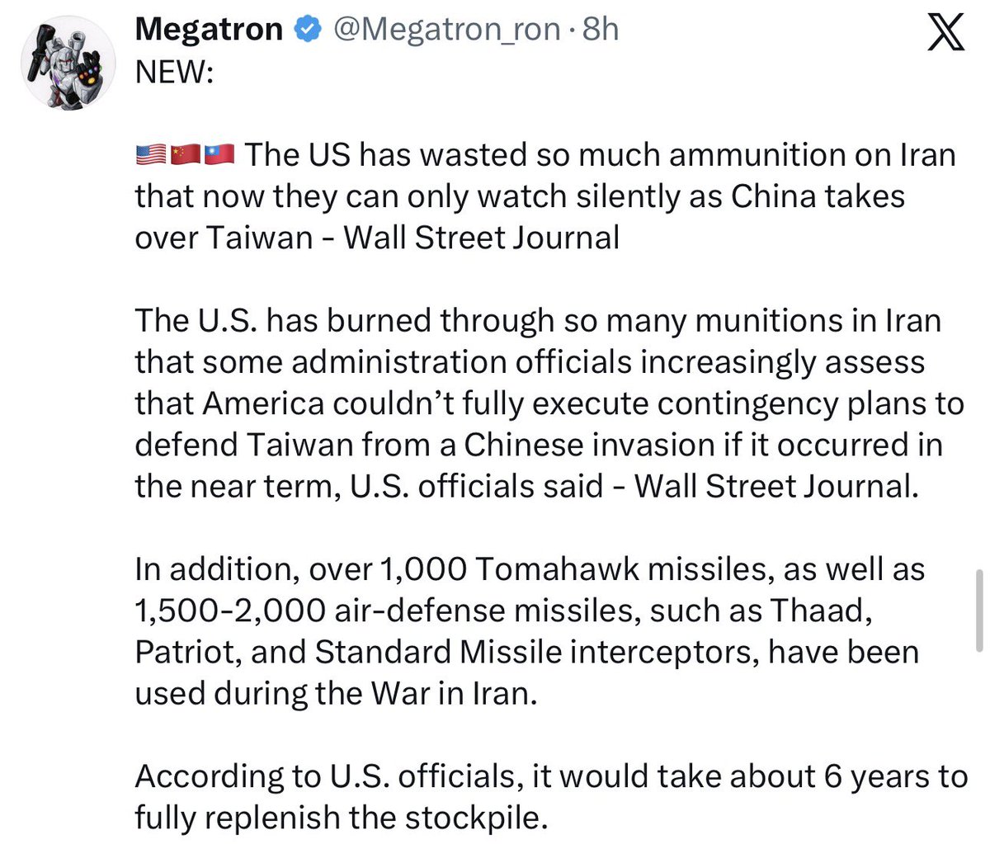Visit the @Megatron_ron handle
990x844 pixels.
tap(447, 30)
